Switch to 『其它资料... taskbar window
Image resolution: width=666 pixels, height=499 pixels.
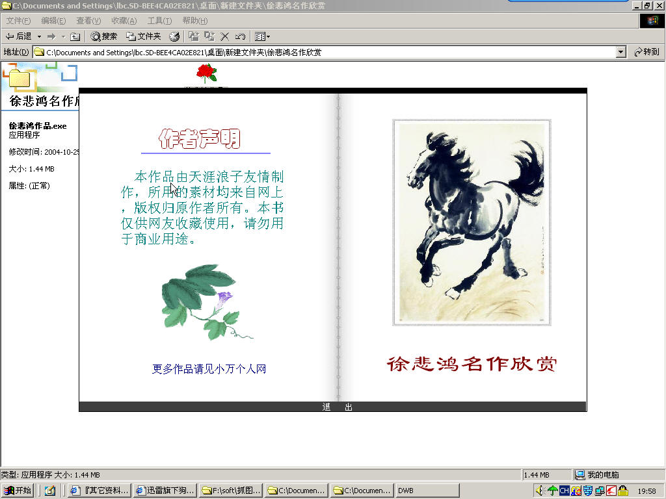(100, 491)
